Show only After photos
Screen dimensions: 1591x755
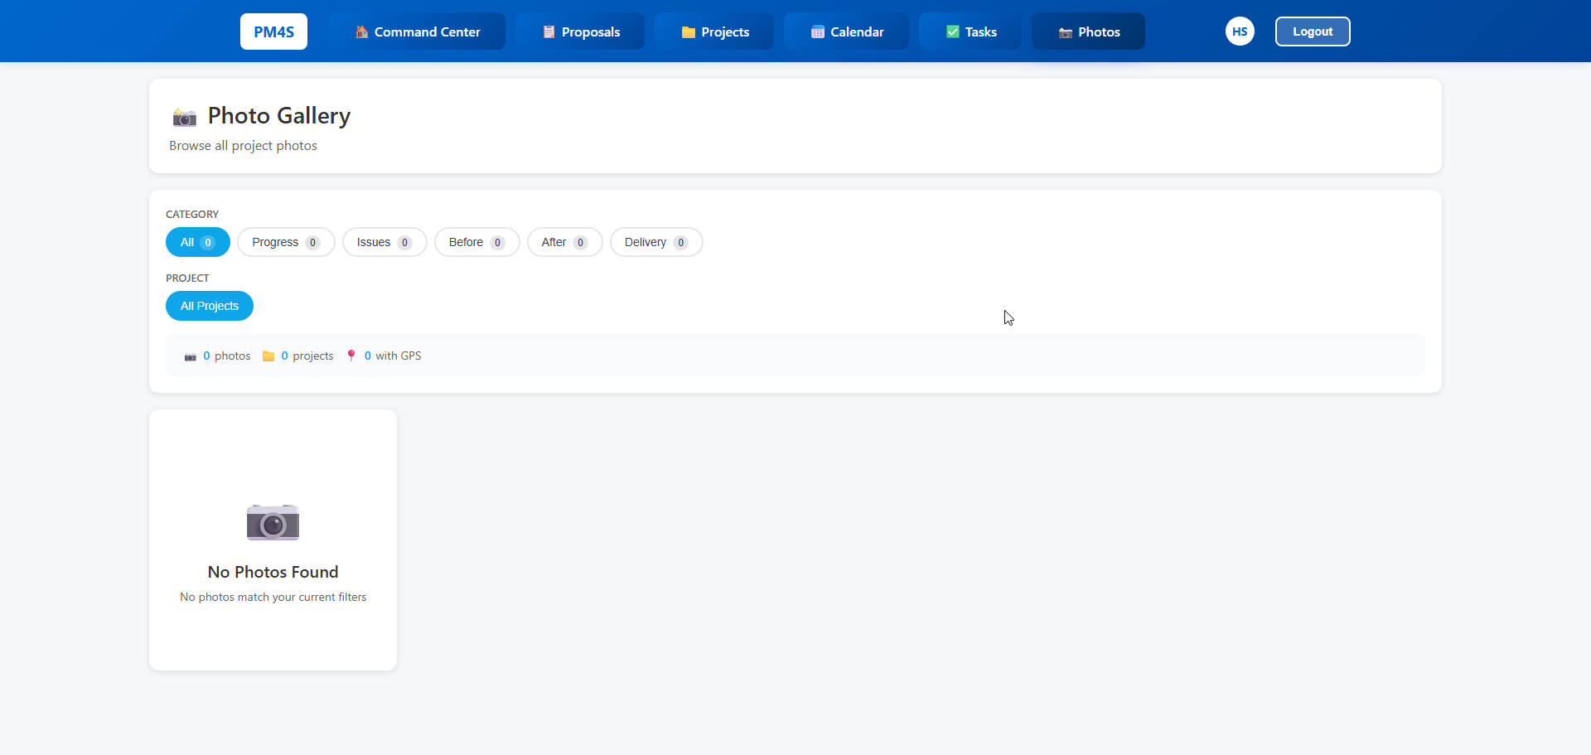[564, 242]
